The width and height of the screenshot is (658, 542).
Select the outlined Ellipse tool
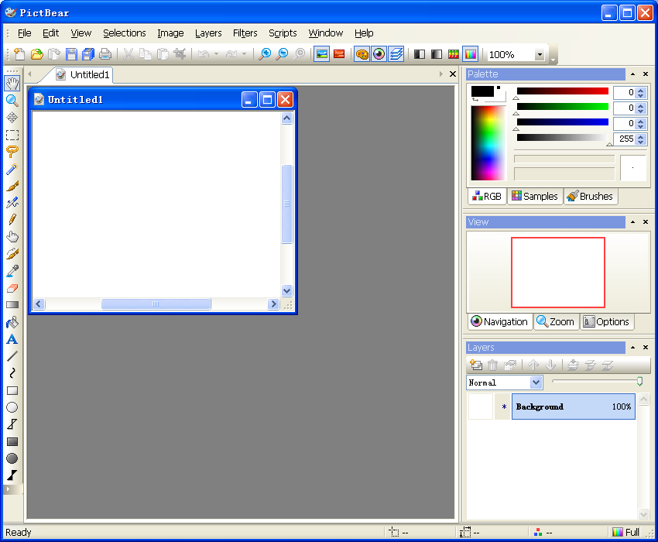pos(12,407)
